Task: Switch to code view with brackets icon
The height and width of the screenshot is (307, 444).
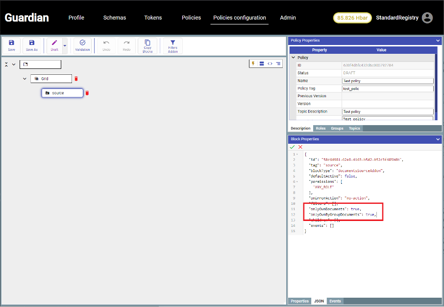Action: pyautogui.click(x=270, y=64)
